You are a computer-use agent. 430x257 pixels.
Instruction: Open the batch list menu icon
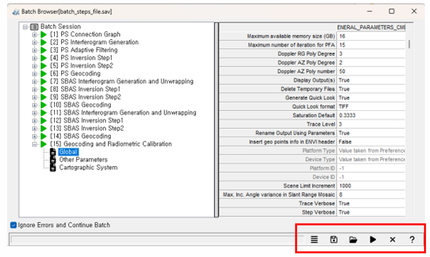pos(314,240)
